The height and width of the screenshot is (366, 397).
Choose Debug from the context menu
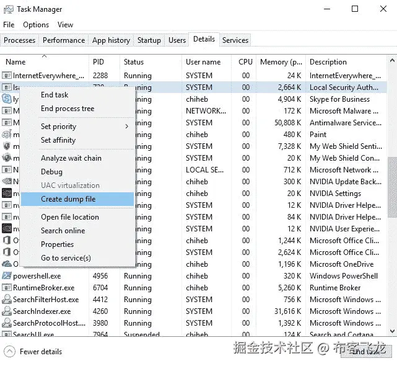click(x=51, y=172)
